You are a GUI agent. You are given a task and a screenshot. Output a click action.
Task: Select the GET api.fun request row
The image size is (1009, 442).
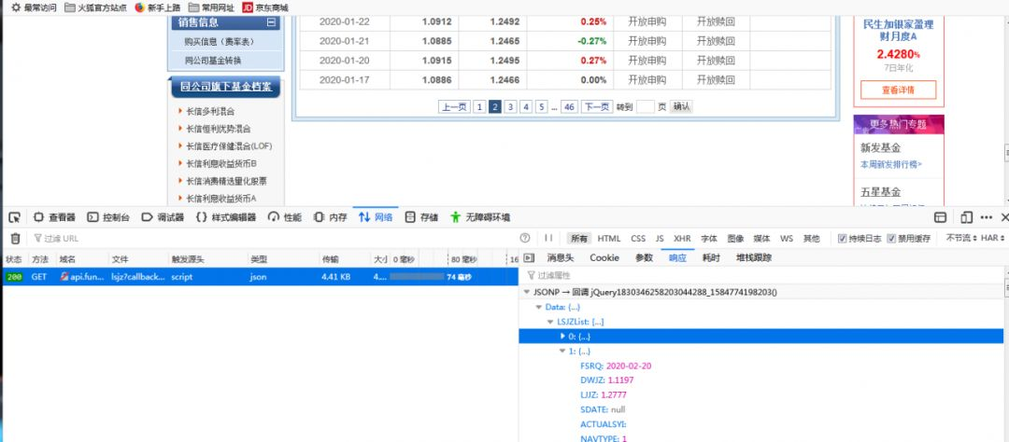(259, 277)
